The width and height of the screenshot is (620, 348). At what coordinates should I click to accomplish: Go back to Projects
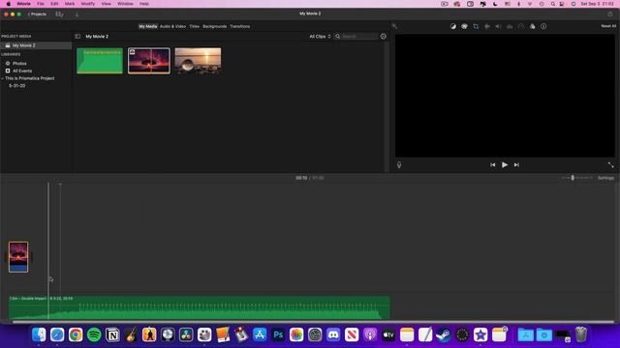pyautogui.click(x=37, y=14)
